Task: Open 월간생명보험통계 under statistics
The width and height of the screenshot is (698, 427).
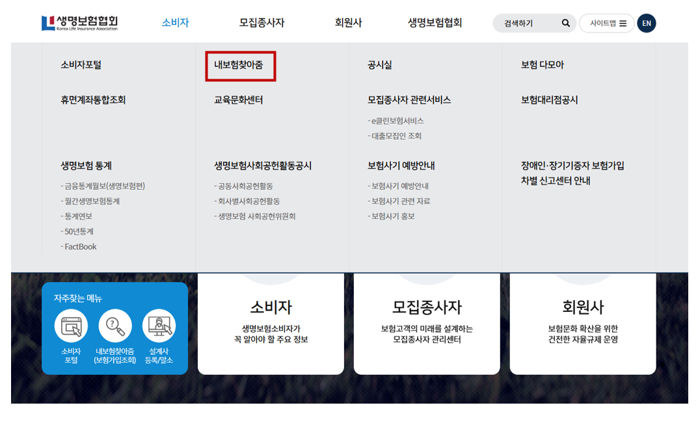Action: pos(92,201)
